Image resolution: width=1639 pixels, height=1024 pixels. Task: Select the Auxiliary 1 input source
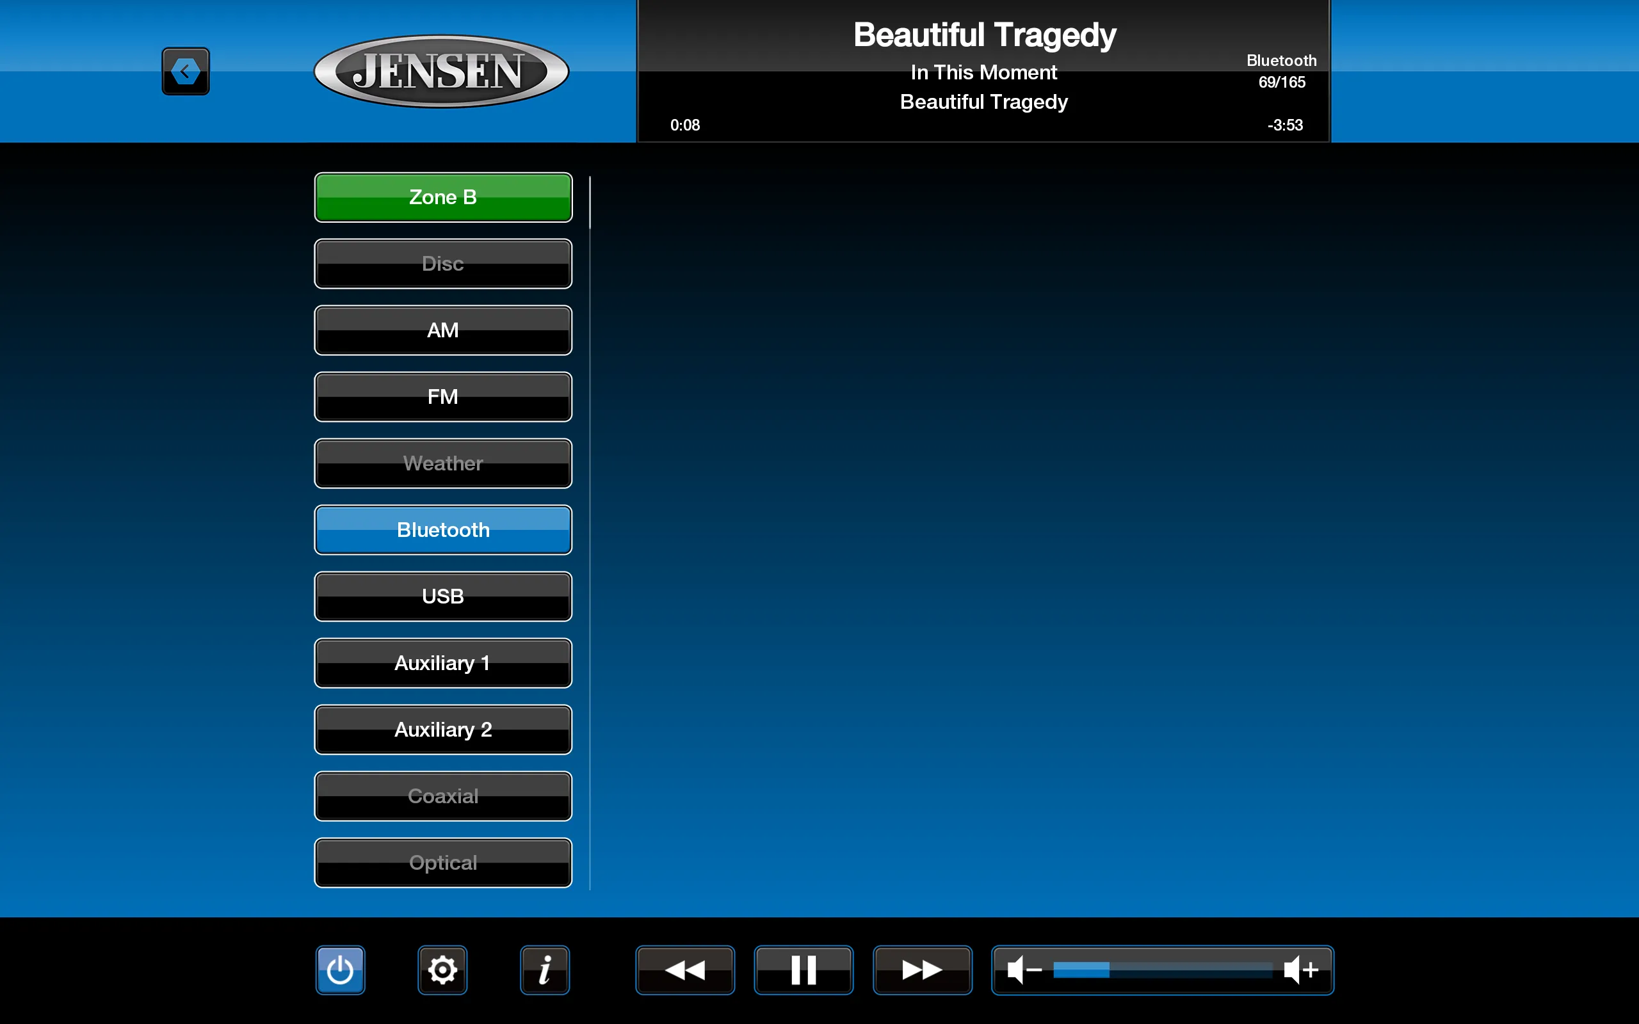(441, 662)
